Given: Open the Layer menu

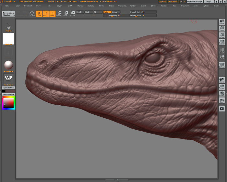Looking at the screenshot, I should (x=59, y=6).
